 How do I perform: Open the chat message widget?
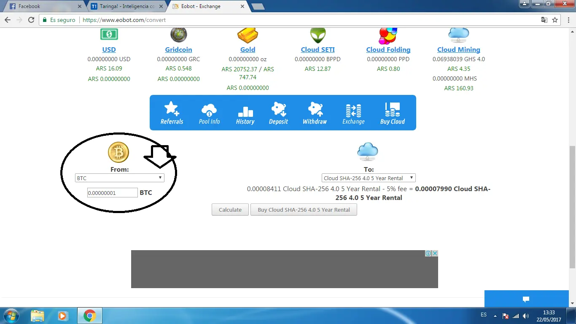tap(526, 299)
